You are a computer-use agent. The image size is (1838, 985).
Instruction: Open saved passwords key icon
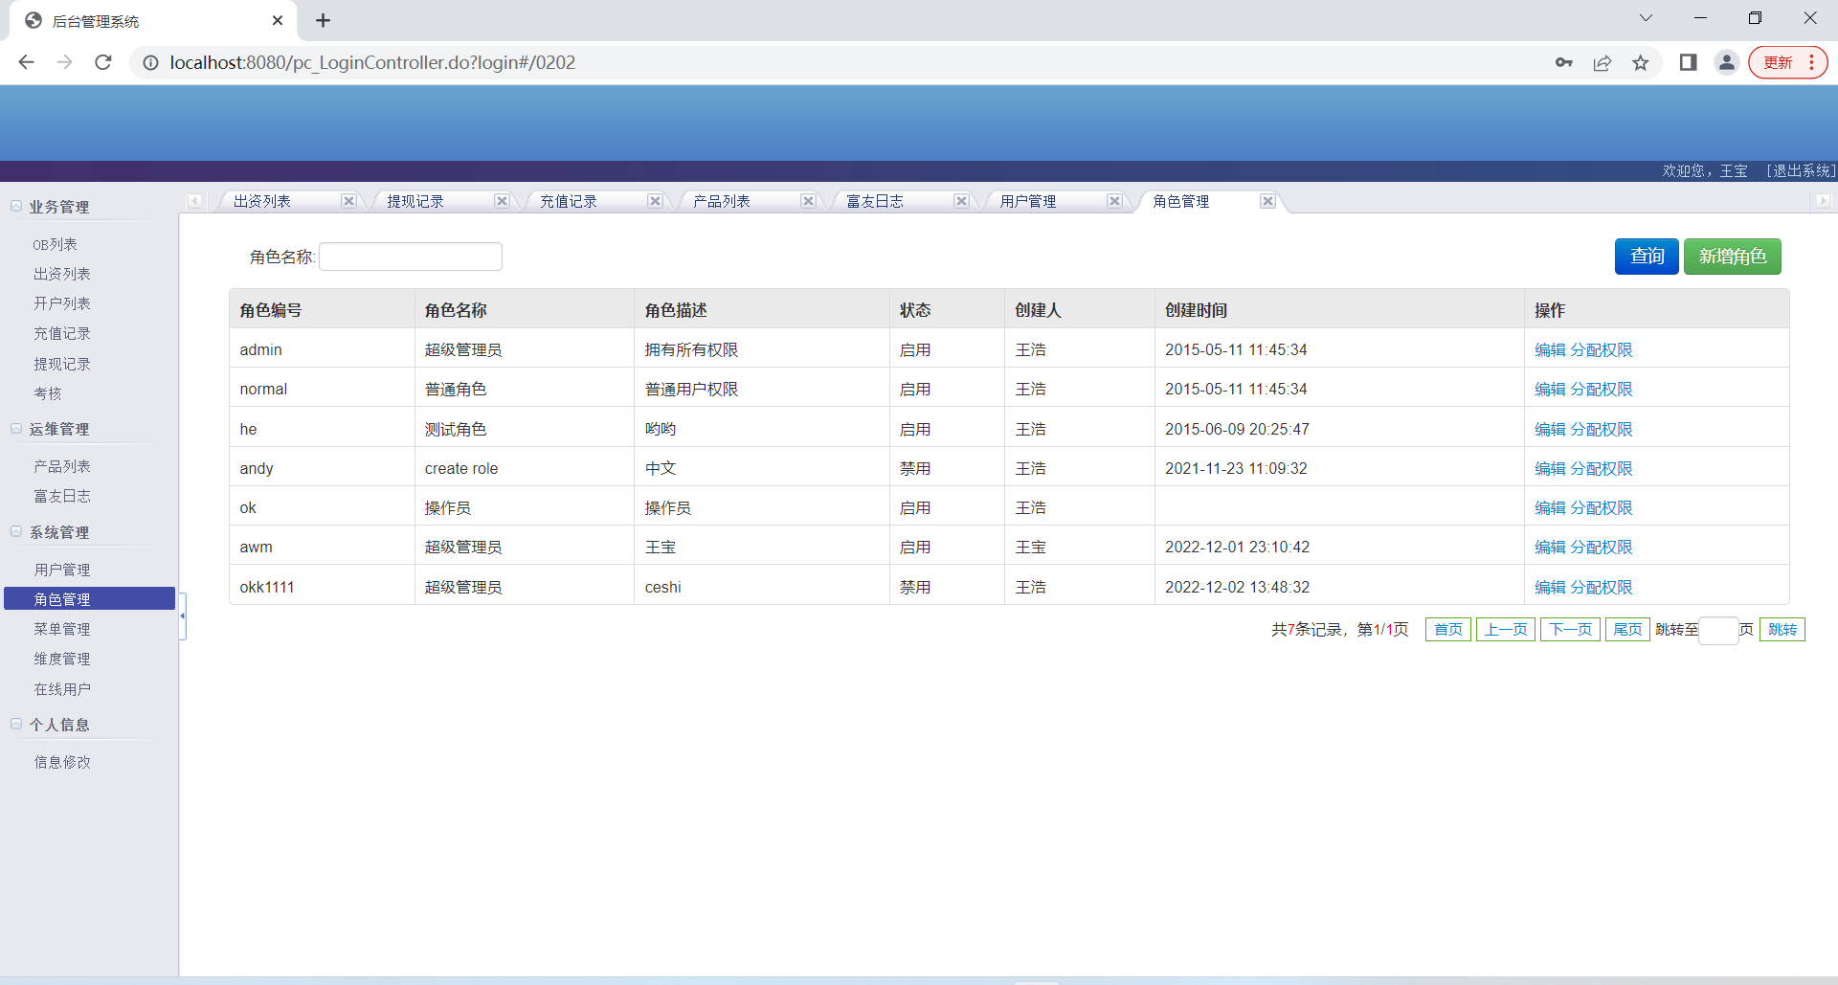[x=1564, y=62]
